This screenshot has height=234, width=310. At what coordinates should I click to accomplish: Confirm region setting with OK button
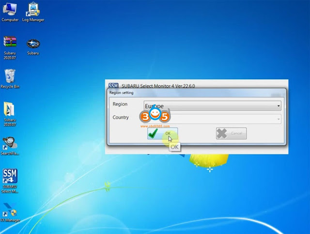[162, 133]
